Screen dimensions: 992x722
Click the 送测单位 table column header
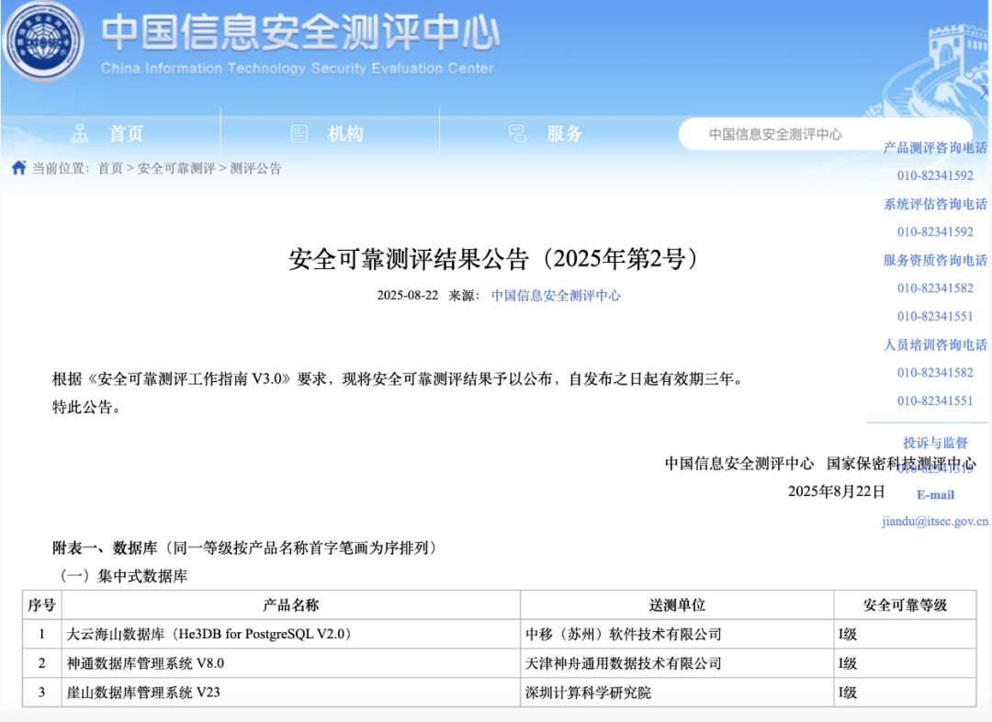(677, 605)
